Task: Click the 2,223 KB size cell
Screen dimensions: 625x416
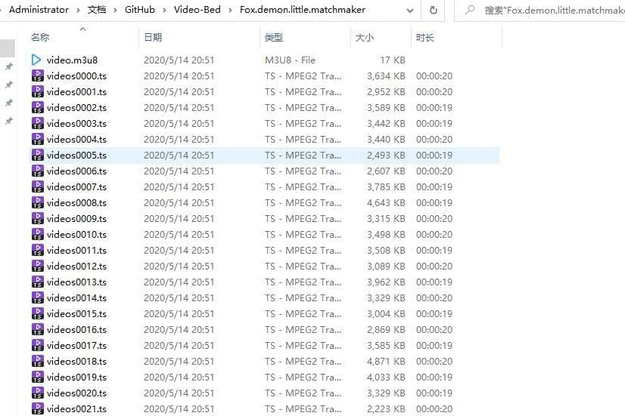Action: [x=386, y=408]
